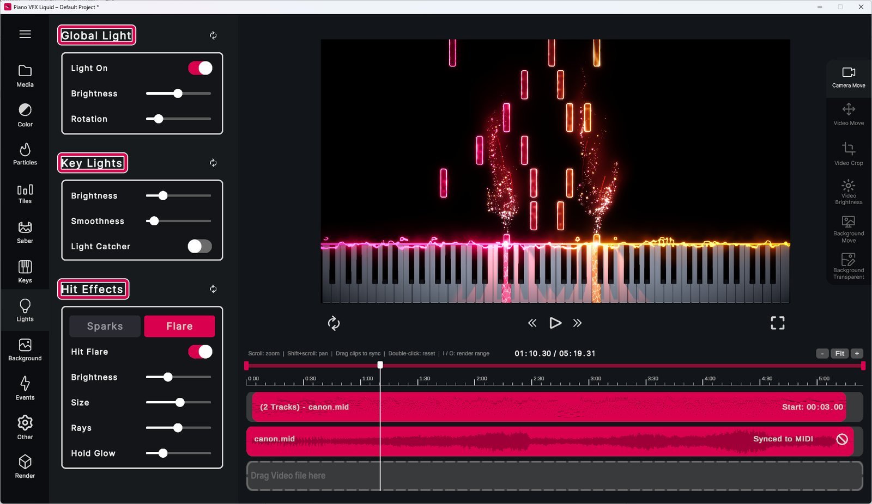The height and width of the screenshot is (504, 872).
Task: Zoom out the timeline with minus button
Action: (x=822, y=354)
